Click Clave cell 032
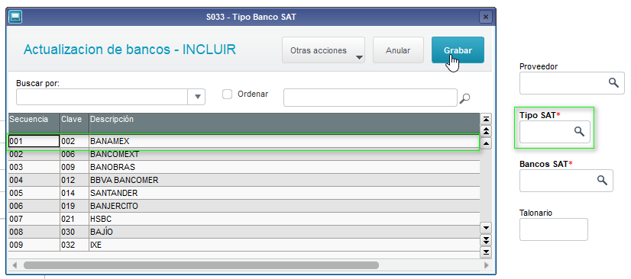Image resolution: width=631 pixels, height=279 pixels. [74, 245]
